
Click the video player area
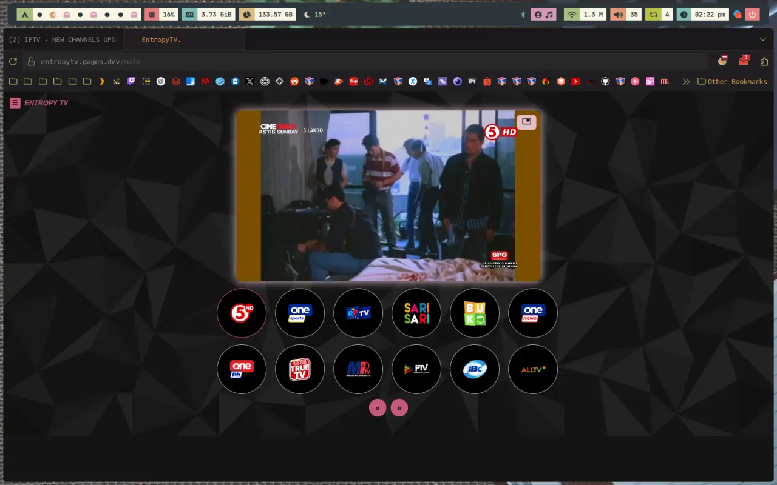[x=388, y=196]
